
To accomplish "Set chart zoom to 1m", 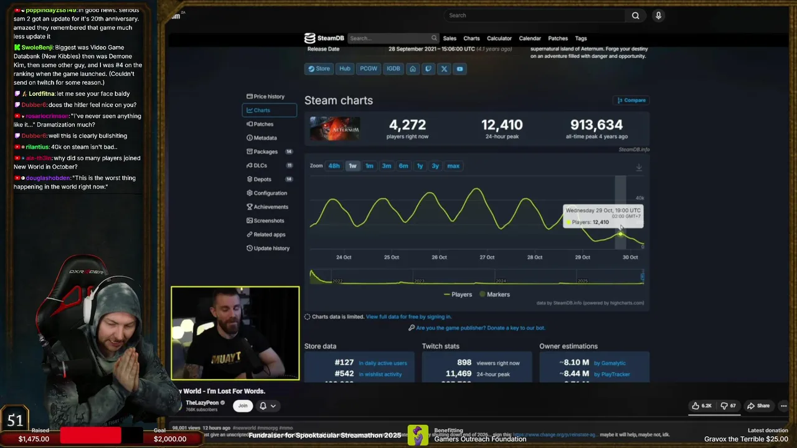I will tap(369, 166).
